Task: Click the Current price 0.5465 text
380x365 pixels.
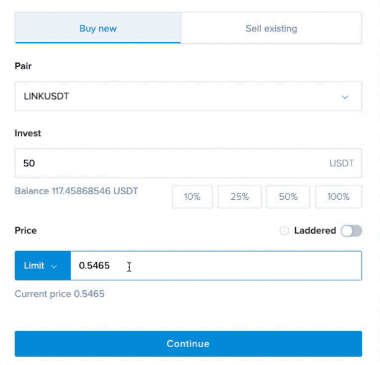Action: tap(60, 294)
